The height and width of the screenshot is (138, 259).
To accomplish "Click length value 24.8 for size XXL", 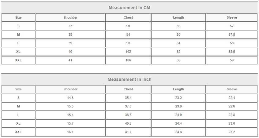I will click(x=178, y=132).
